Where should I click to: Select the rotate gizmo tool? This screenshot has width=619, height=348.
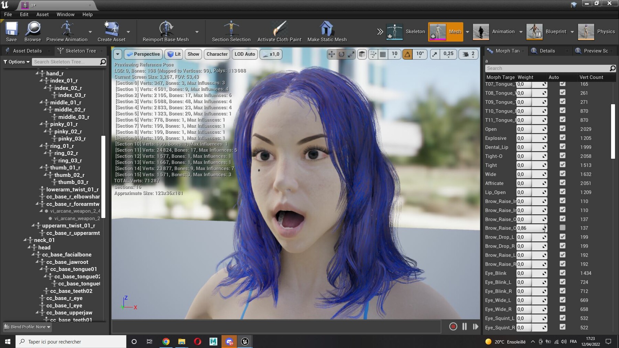click(341, 54)
